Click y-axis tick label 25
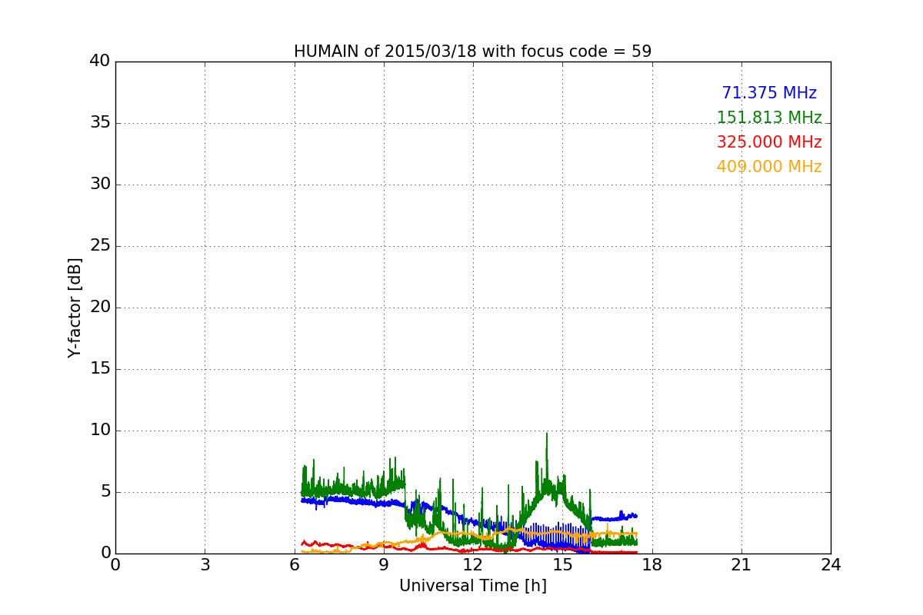The width and height of the screenshot is (923, 615). pyautogui.click(x=100, y=246)
